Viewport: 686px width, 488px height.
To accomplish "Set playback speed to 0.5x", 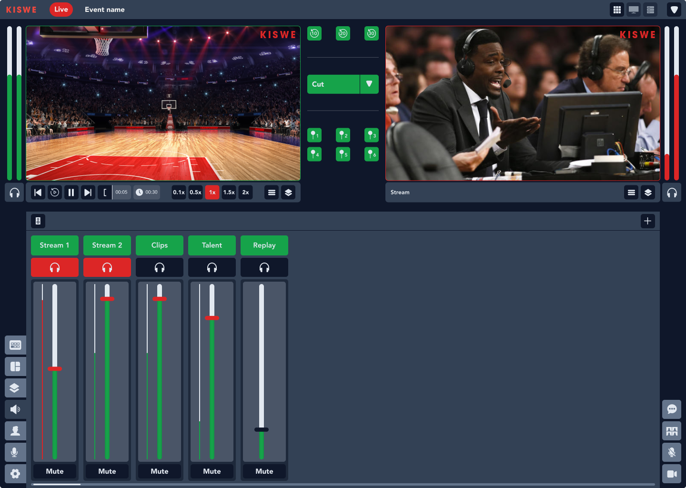I will (195, 193).
